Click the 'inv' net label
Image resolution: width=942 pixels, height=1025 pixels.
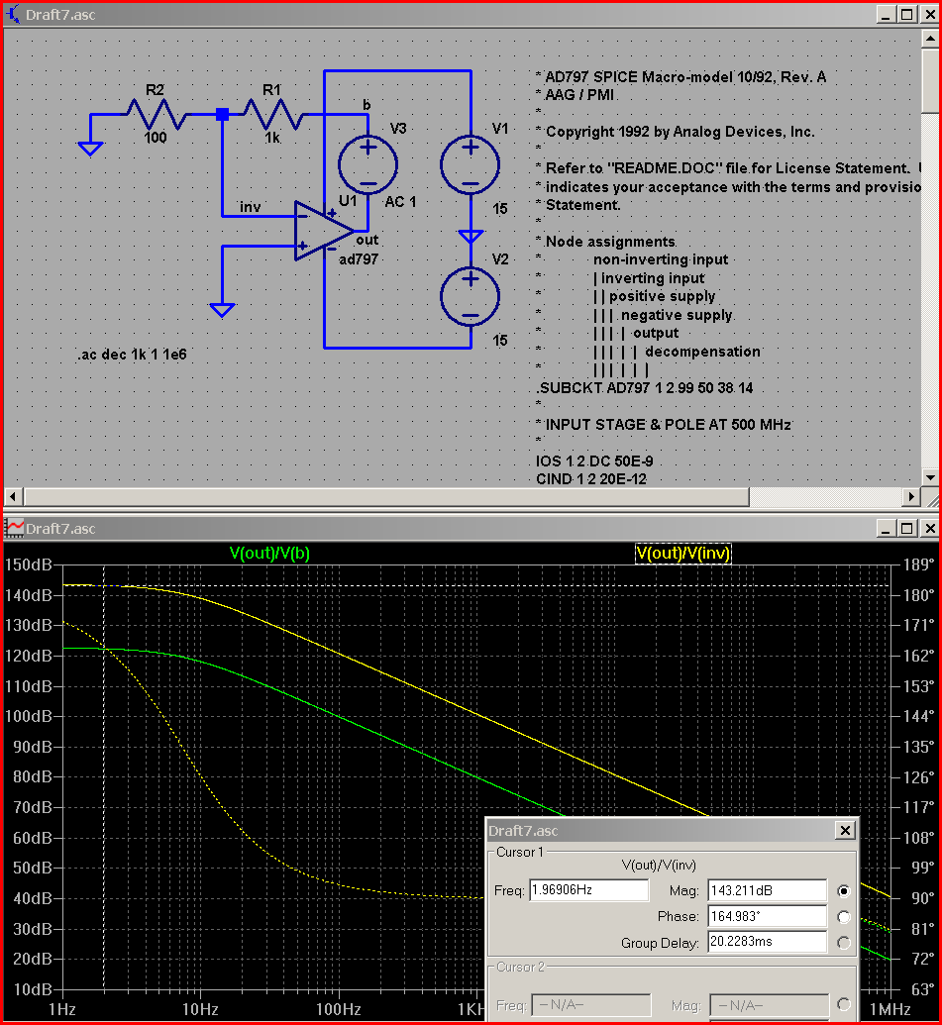(250, 207)
